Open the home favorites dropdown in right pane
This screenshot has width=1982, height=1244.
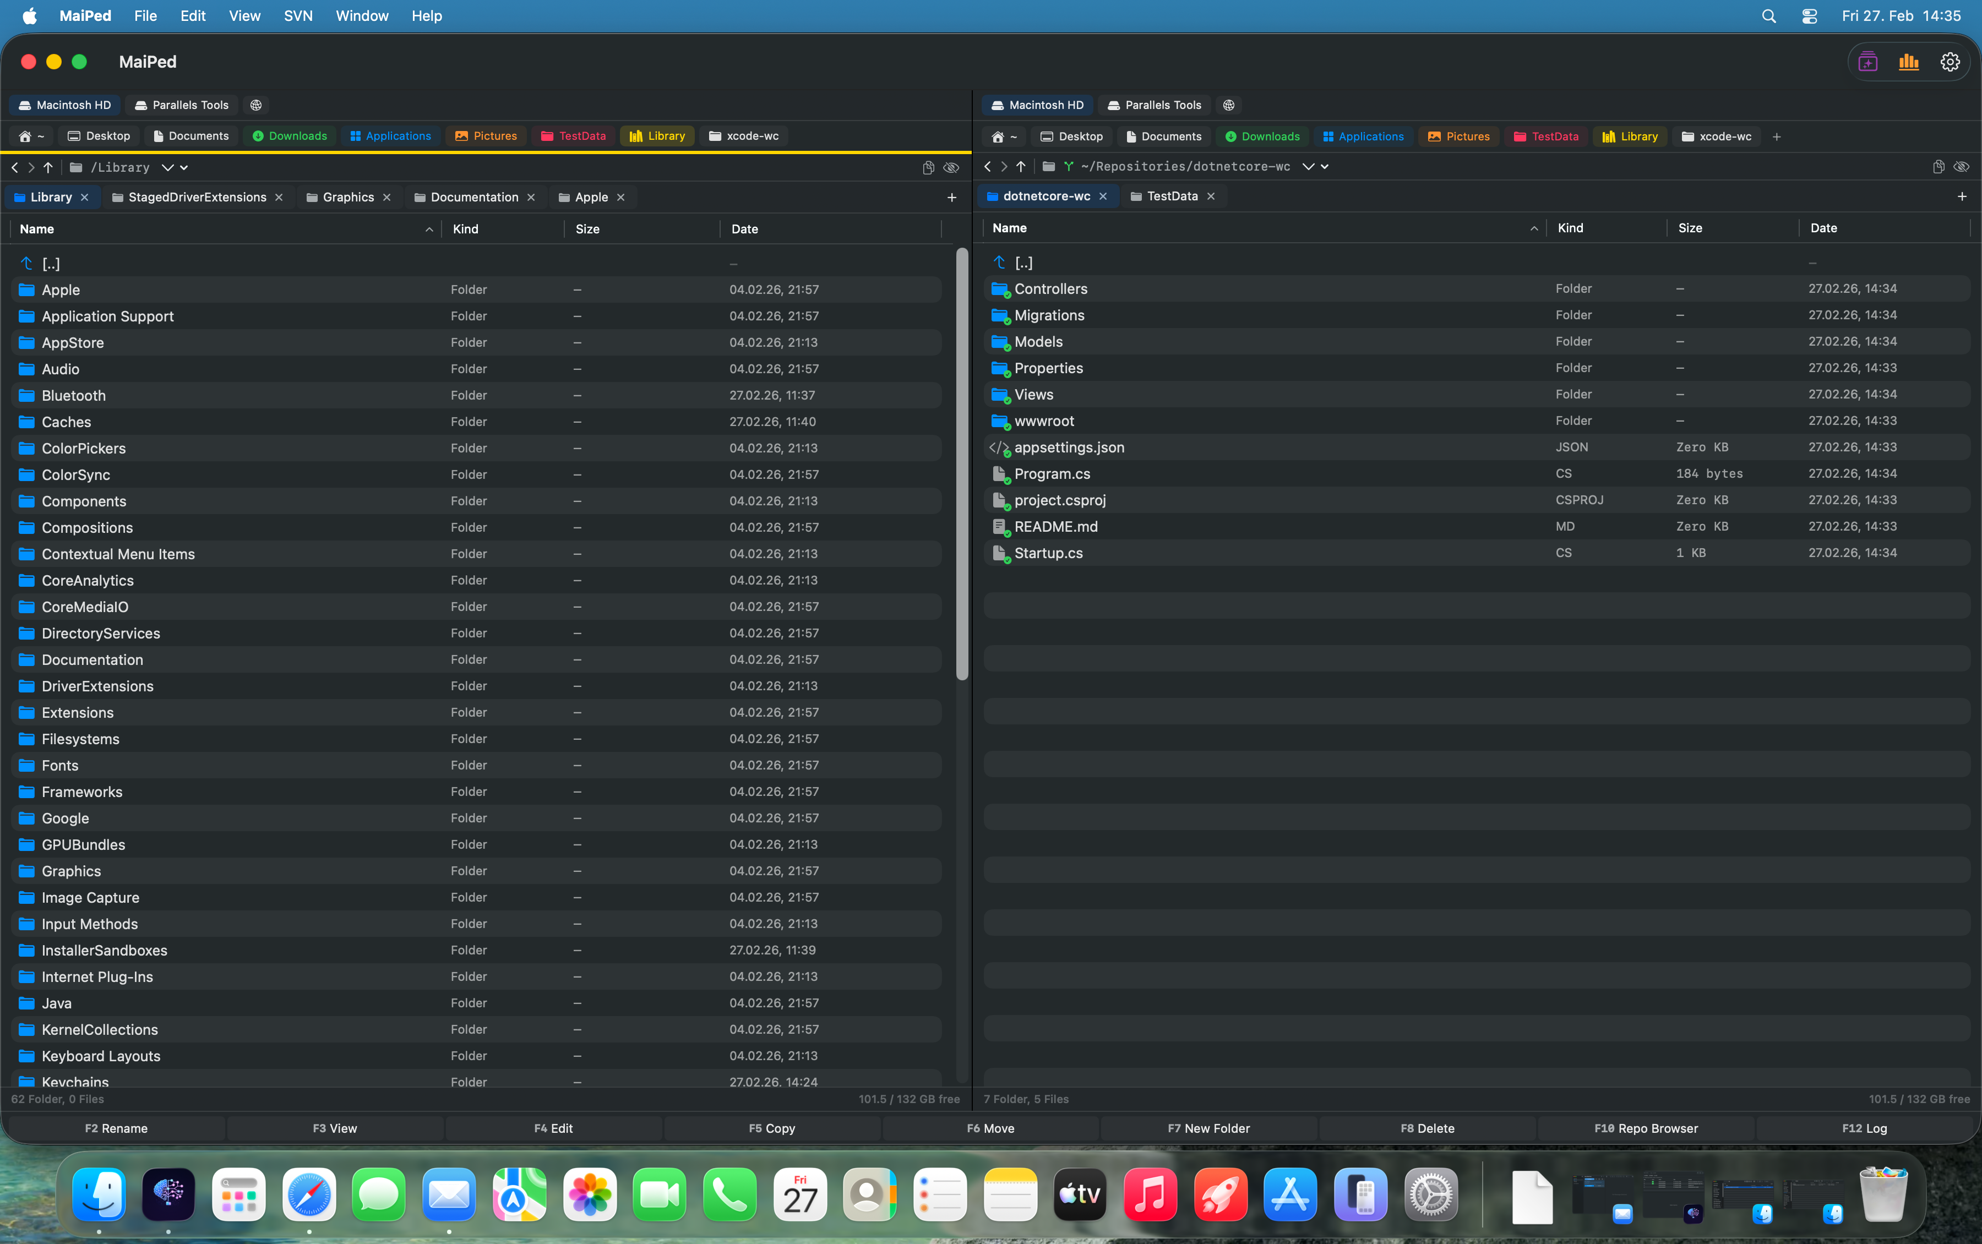pos(1005,137)
